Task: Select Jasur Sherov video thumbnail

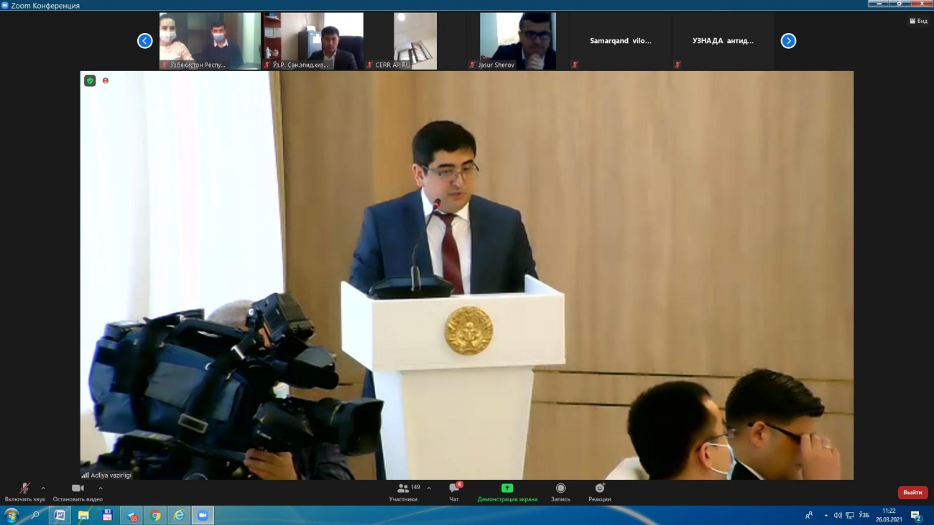Action: [x=517, y=41]
